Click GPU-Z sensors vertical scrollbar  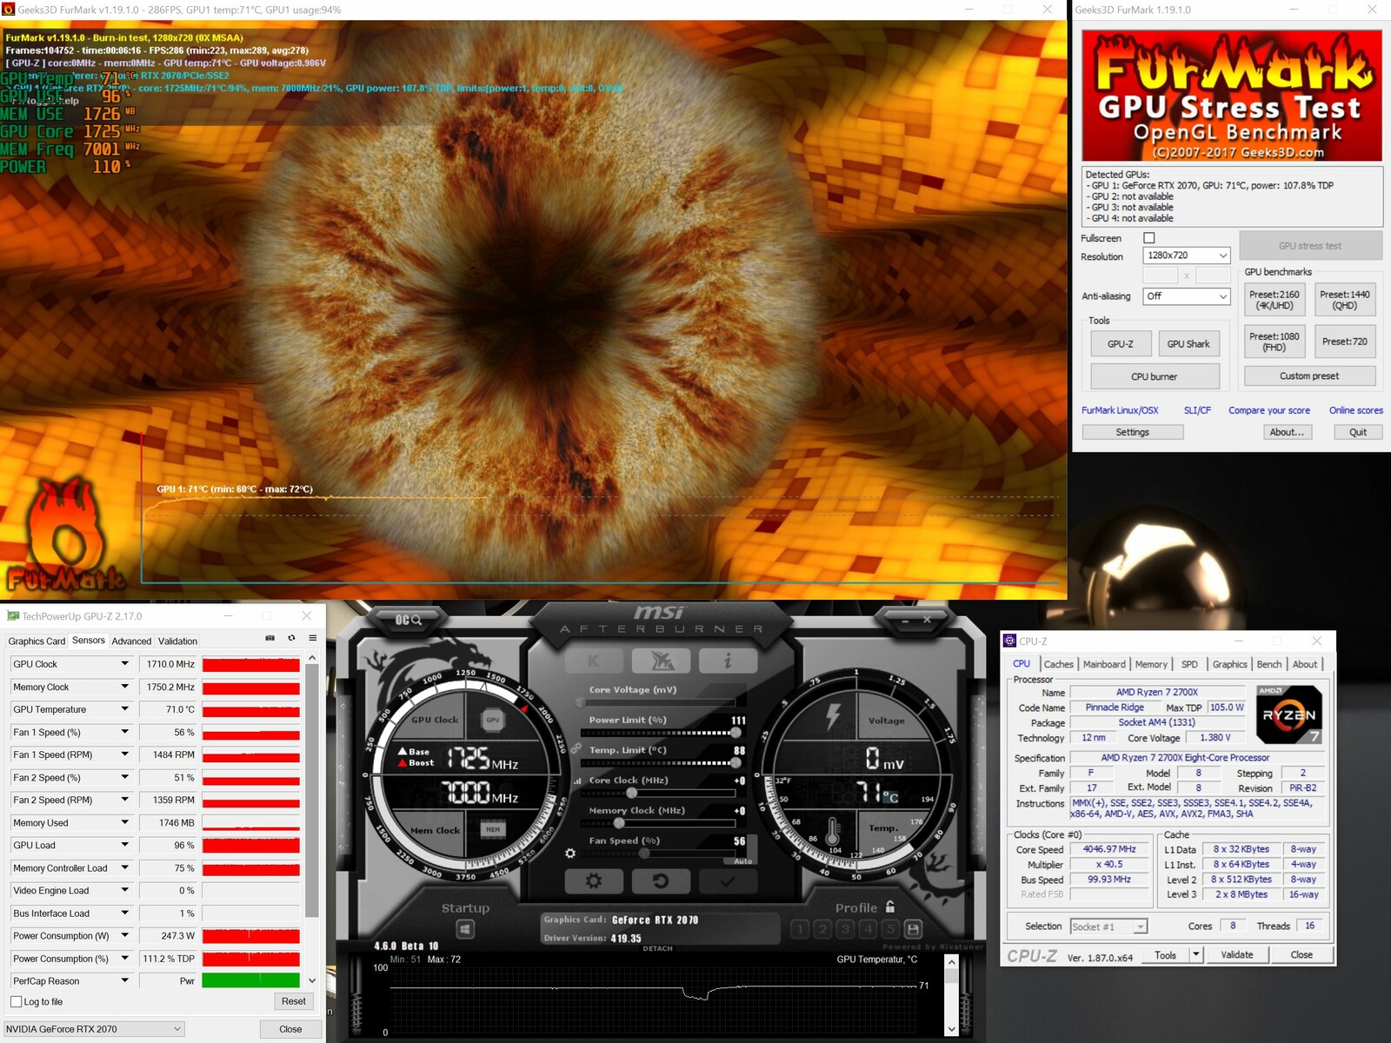(x=312, y=791)
